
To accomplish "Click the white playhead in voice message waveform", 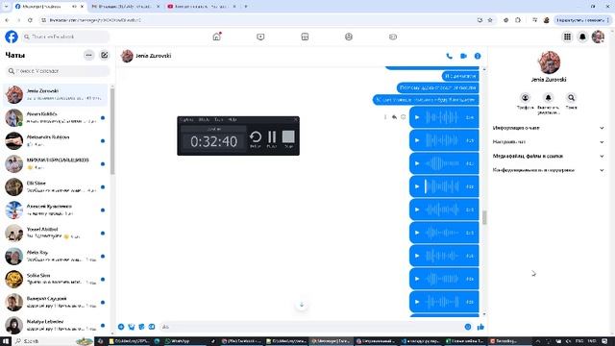I will click(x=426, y=186).
